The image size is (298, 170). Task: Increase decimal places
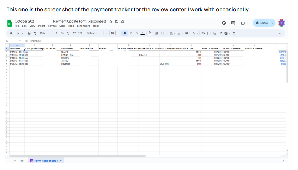pyautogui.click(x=74, y=33)
